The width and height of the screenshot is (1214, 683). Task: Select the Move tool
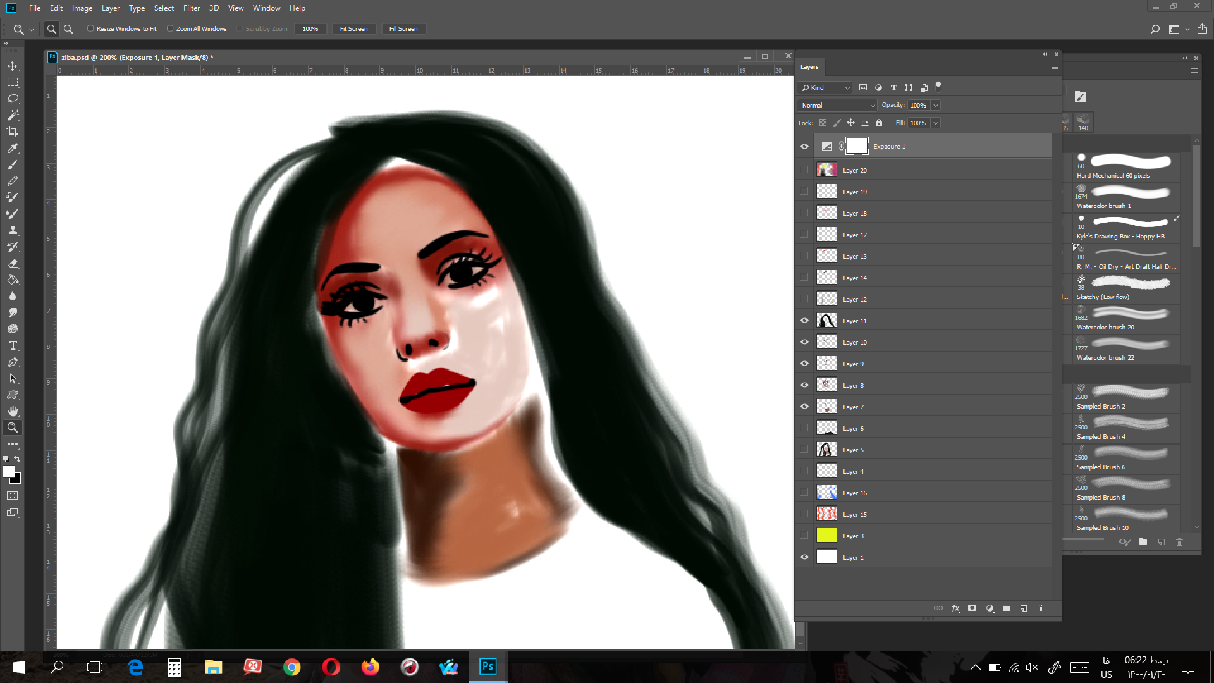13,66
